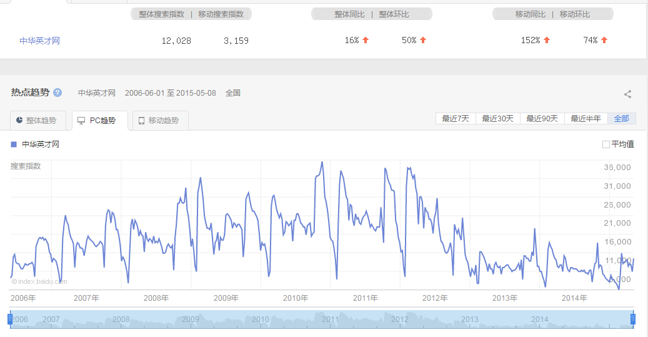Viewport: 648px width, 337px height.
Task: Enable the 平均值 checkbox
Action: pos(606,144)
